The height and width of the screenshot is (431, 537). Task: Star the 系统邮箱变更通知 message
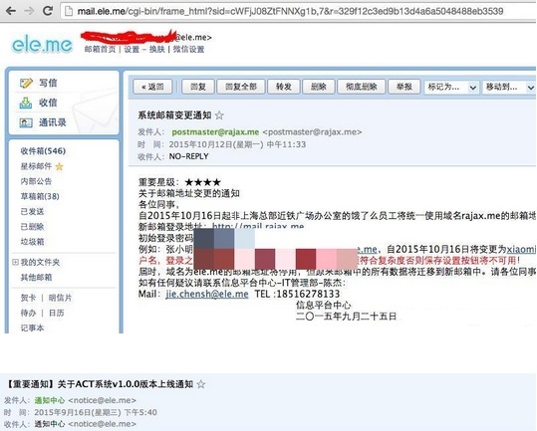point(219,115)
